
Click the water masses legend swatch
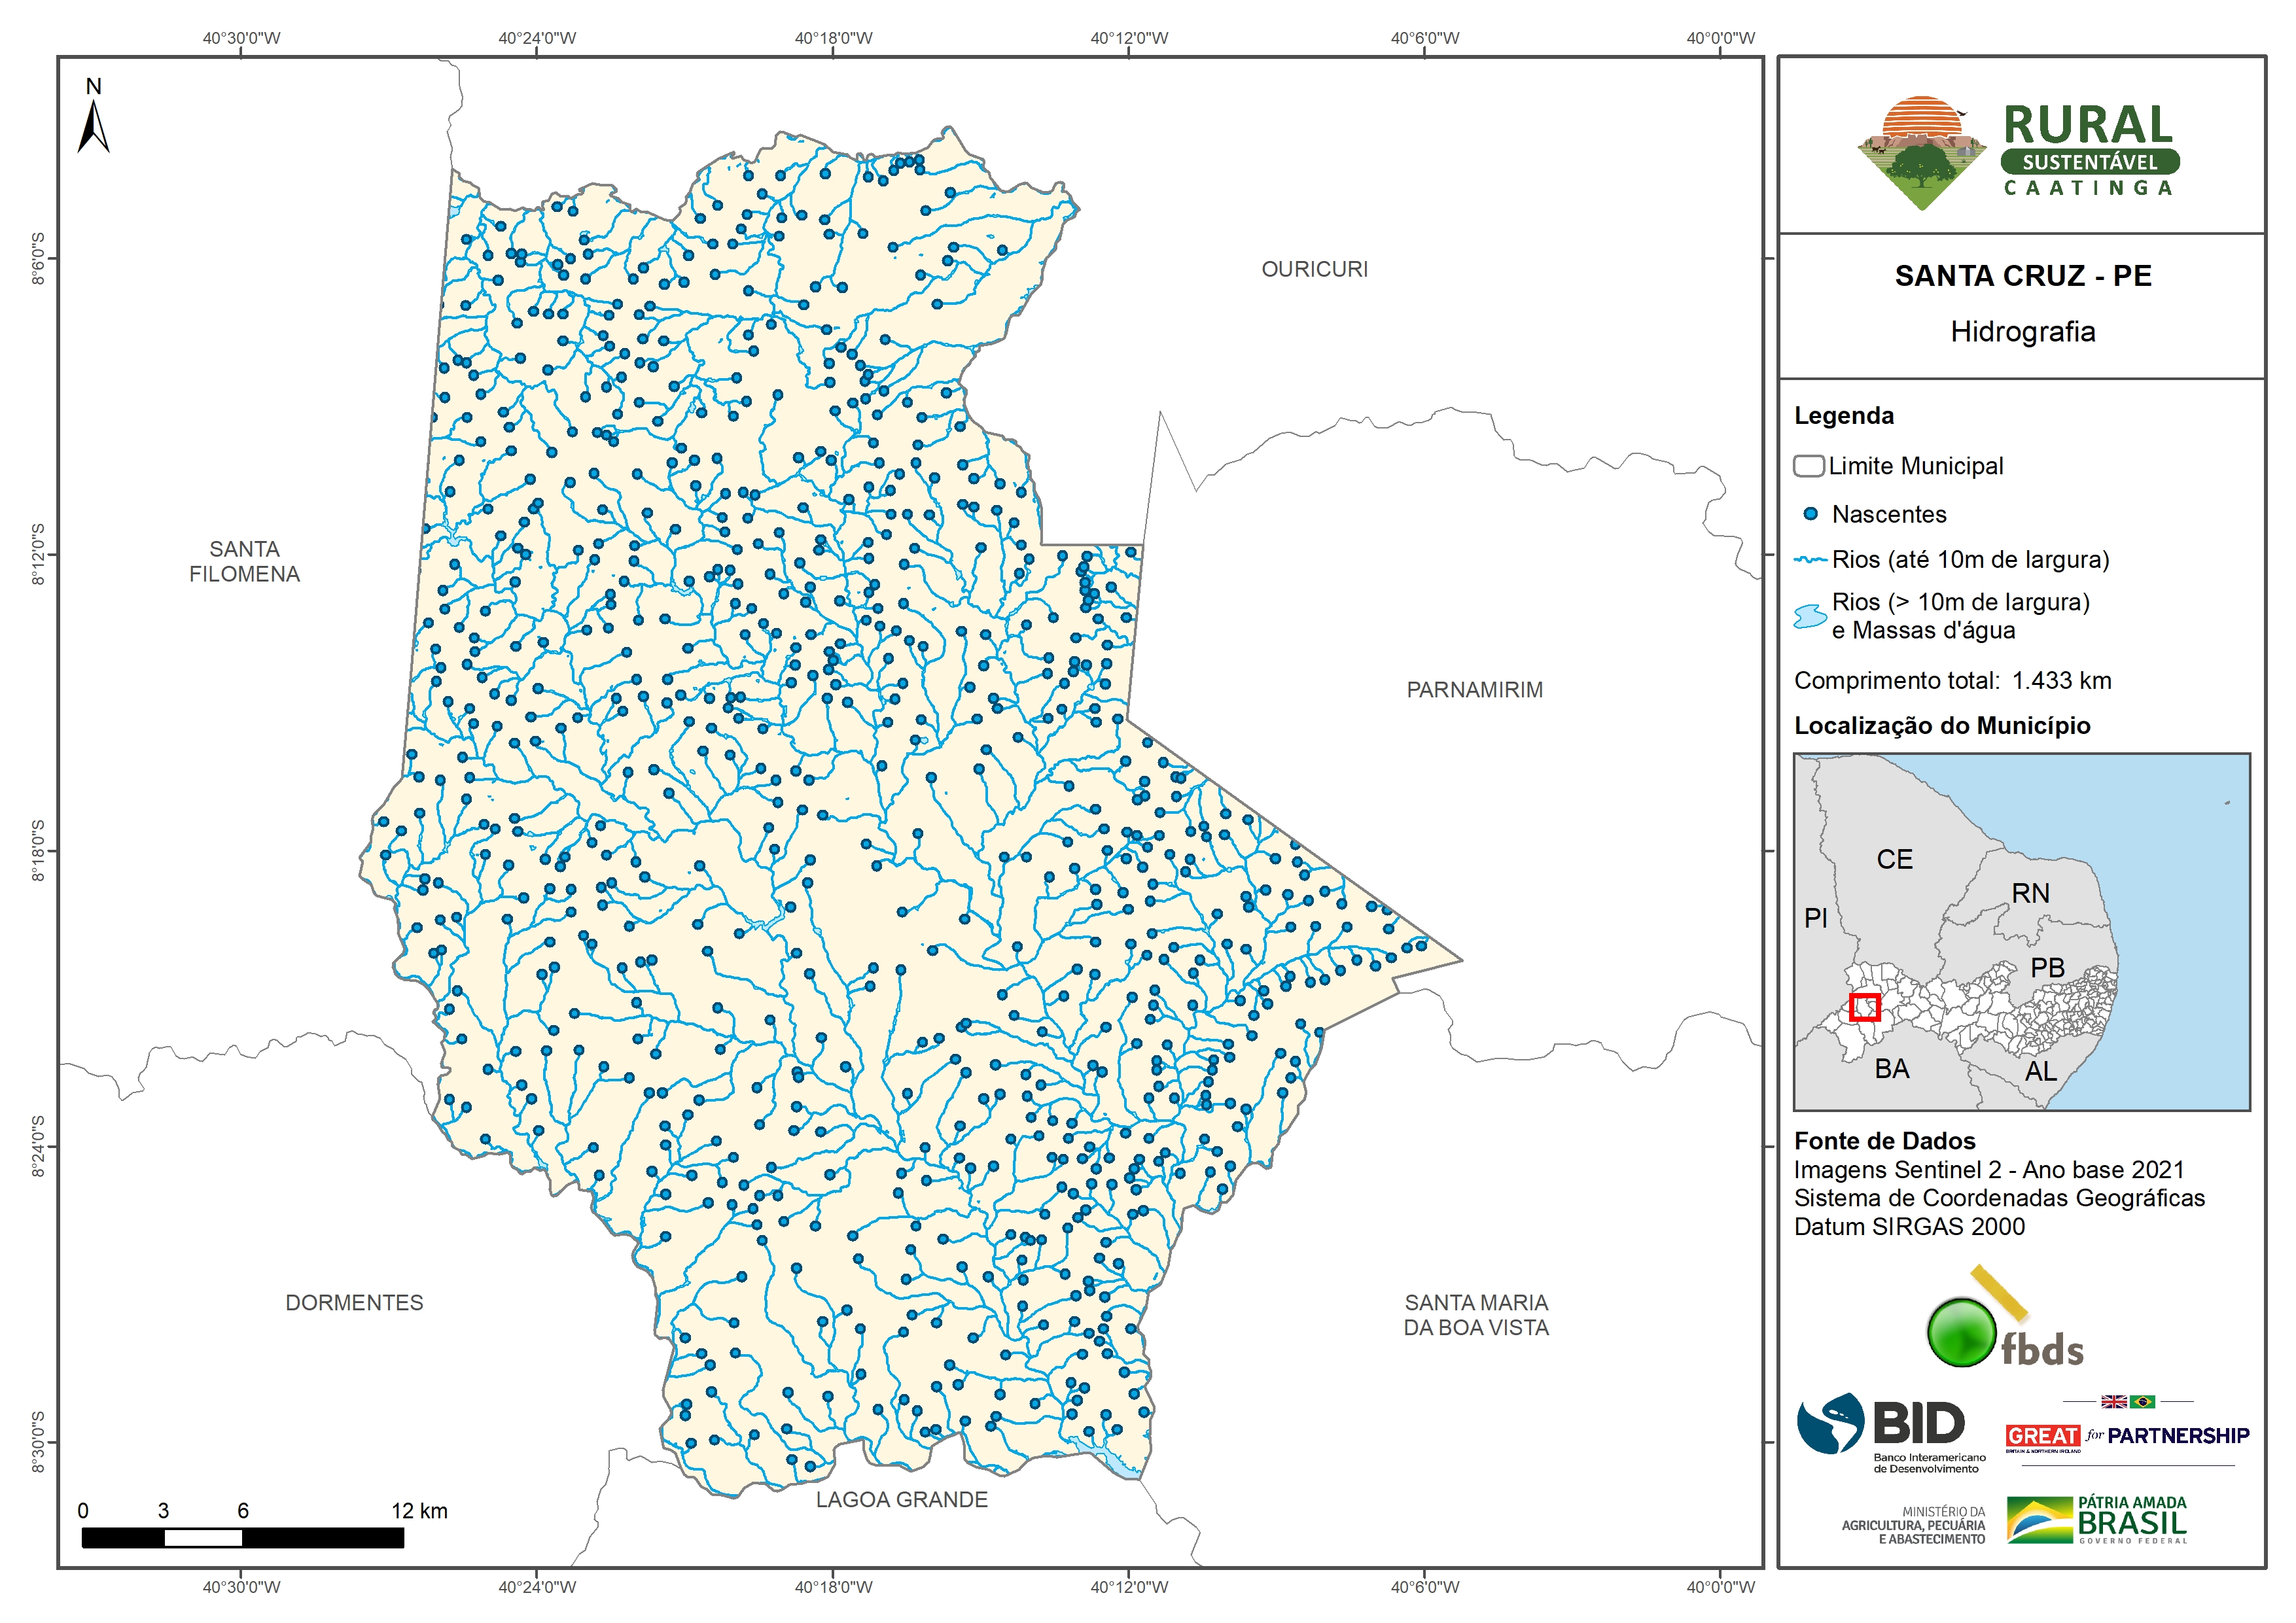1810,616
